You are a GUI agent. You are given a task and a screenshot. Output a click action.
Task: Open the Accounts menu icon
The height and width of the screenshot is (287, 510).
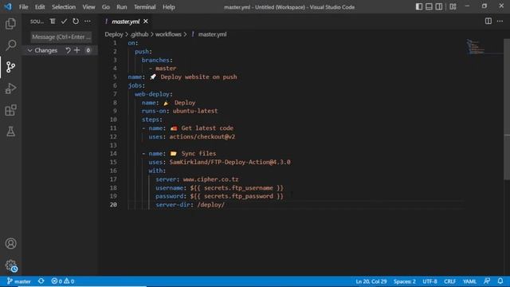(10, 243)
